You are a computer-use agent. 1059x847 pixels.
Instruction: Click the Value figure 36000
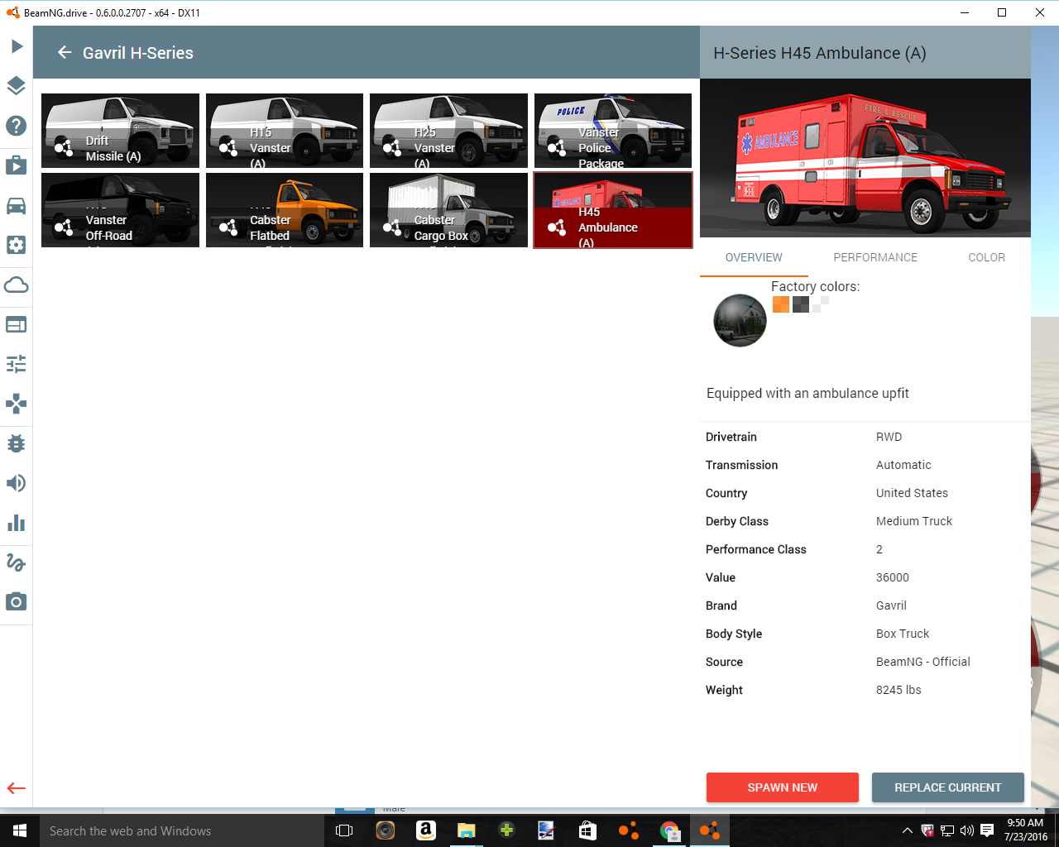(893, 577)
